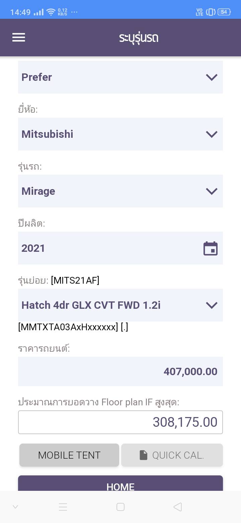This screenshot has height=523, width=241.
Task: Expand the Prefer dropdown
Action: (120, 77)
